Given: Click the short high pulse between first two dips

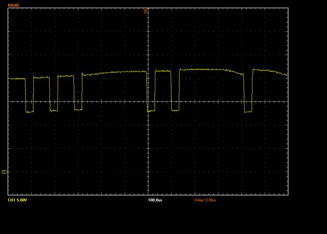Looking at the screenshot, I should 41,77.
